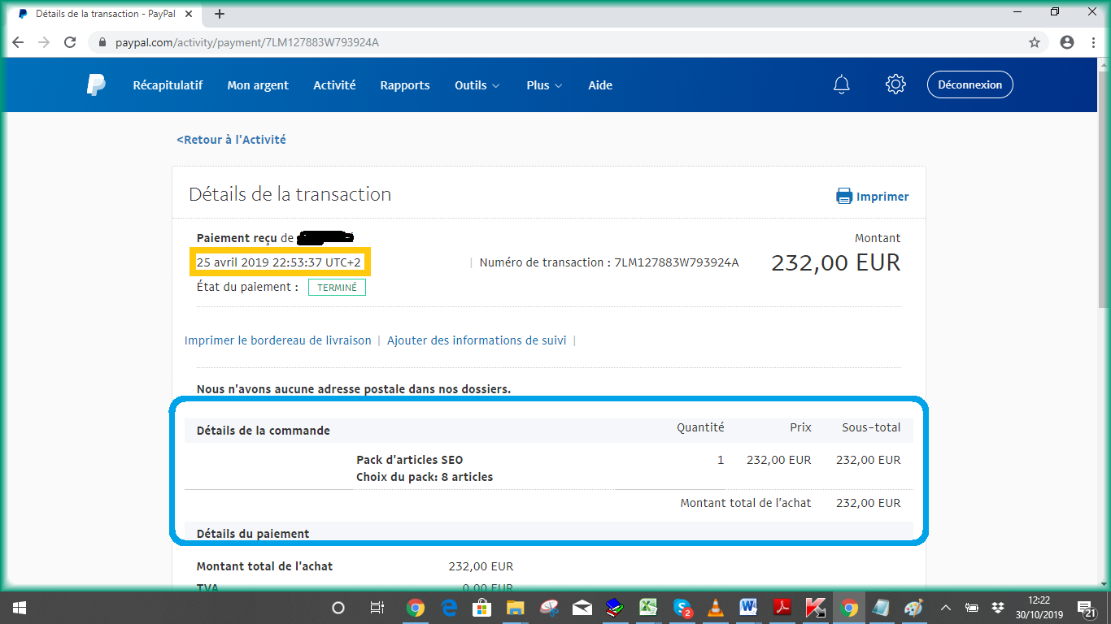Open a new browser tab

coord(220,14)
